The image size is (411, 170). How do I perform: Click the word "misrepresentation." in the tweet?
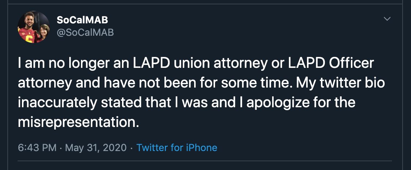[79, 122]
